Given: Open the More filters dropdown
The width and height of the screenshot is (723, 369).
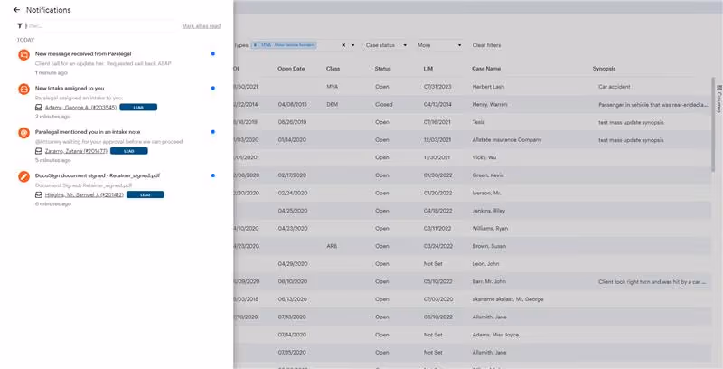Looking at the screenshot, I should point(439,45).
